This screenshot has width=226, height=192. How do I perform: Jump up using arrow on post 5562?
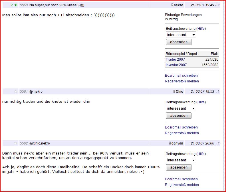(219, 143)
